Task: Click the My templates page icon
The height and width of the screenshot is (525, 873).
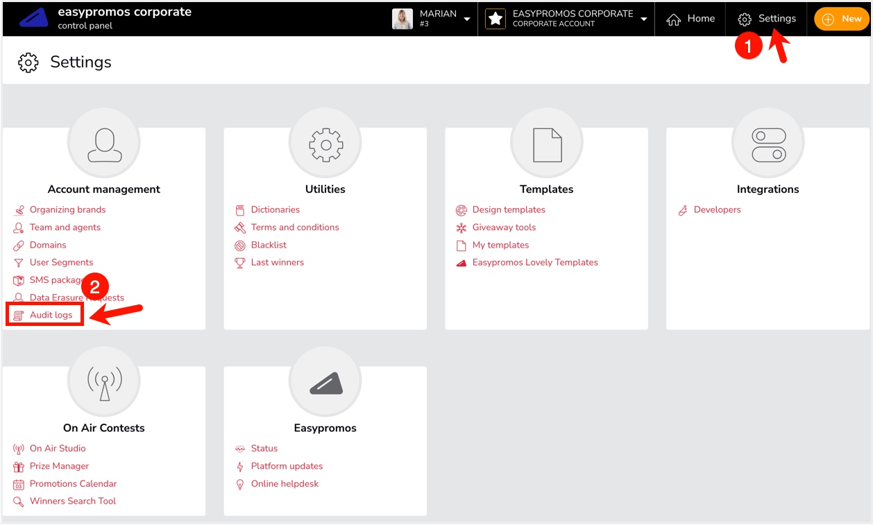Action: pyautogui.click(x=461, y=246)
